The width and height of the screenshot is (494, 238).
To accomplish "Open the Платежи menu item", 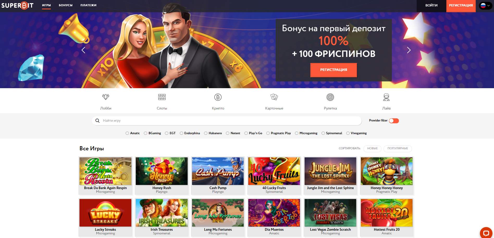I will (x=88, y=5).
